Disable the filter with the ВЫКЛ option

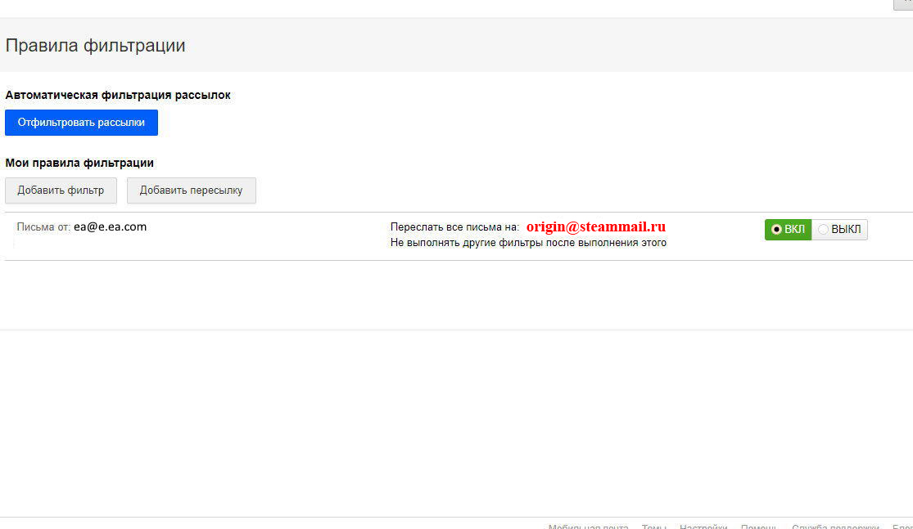(839, 230)
